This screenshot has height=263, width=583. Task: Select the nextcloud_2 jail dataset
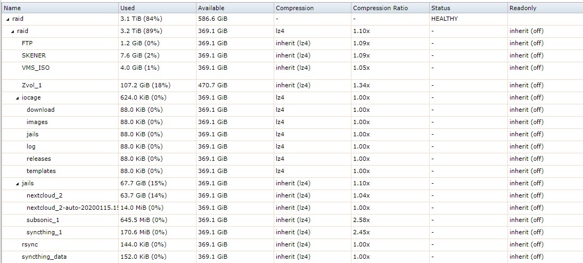(x=42, y=195)
